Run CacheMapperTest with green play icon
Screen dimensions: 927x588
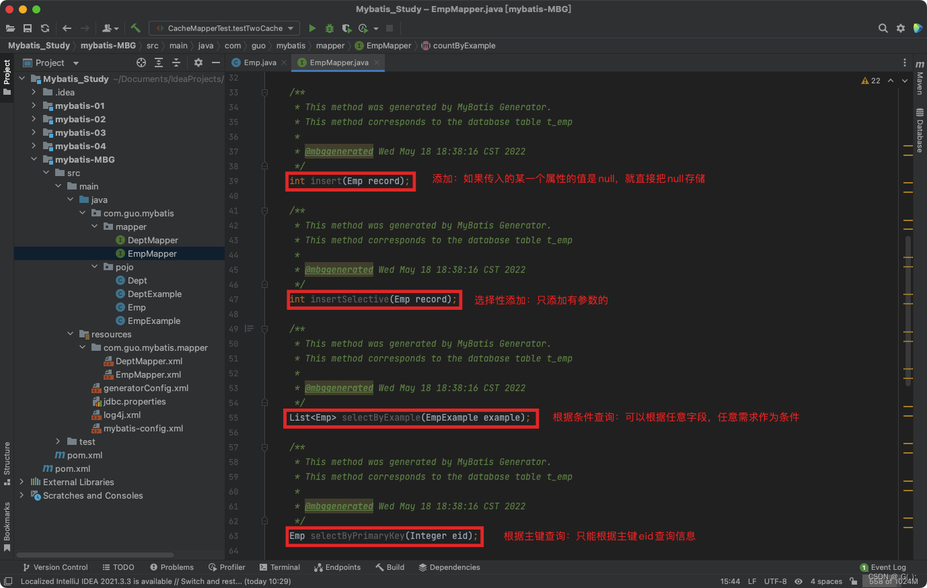(312, 28)
